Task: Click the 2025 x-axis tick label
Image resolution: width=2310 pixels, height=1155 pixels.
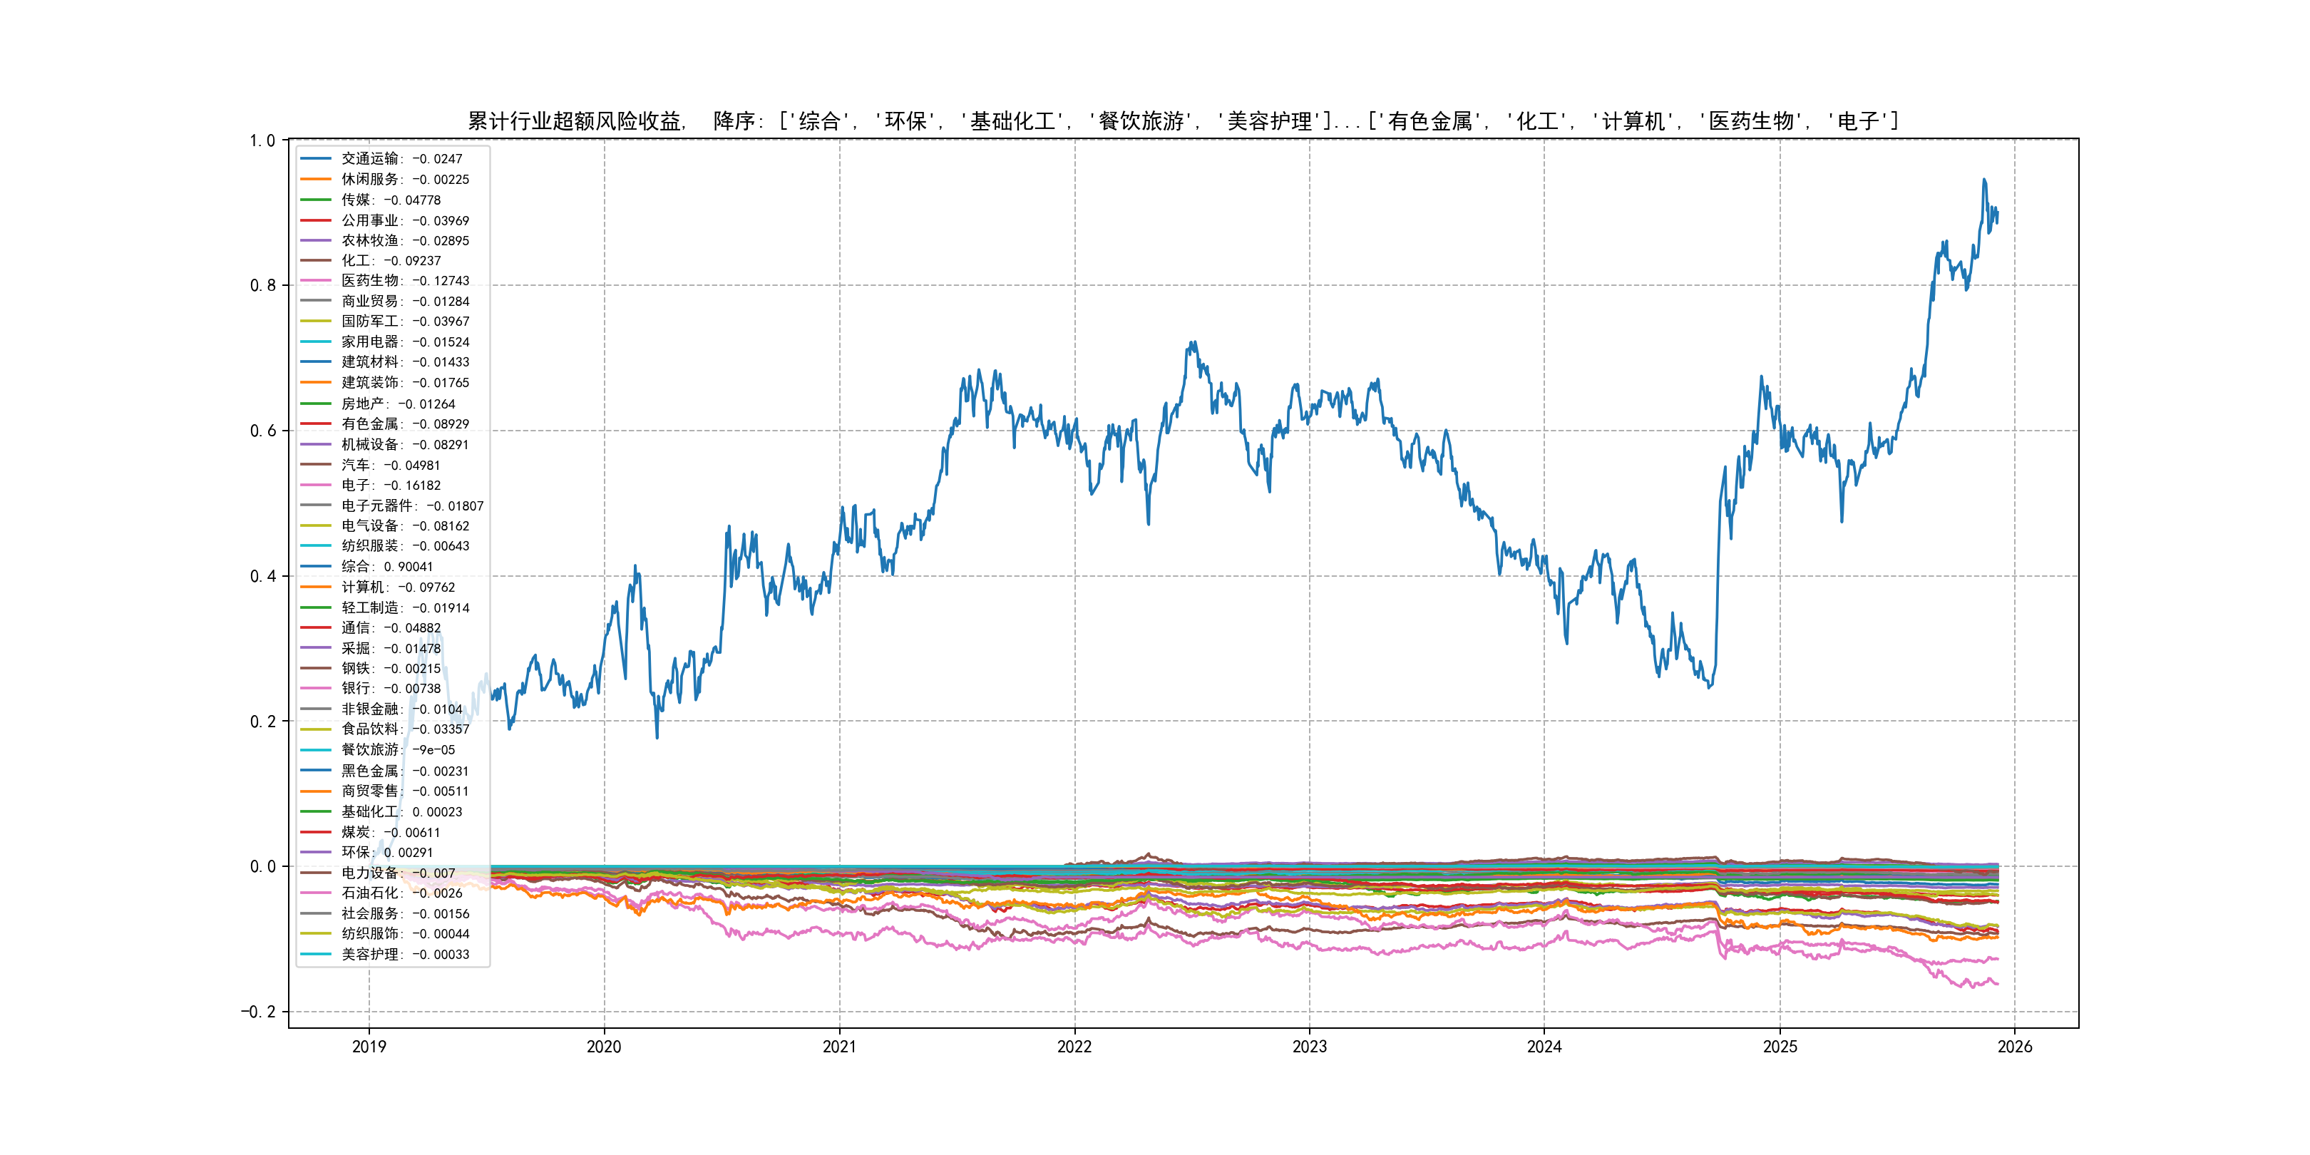Action: coord(1780,1047)
